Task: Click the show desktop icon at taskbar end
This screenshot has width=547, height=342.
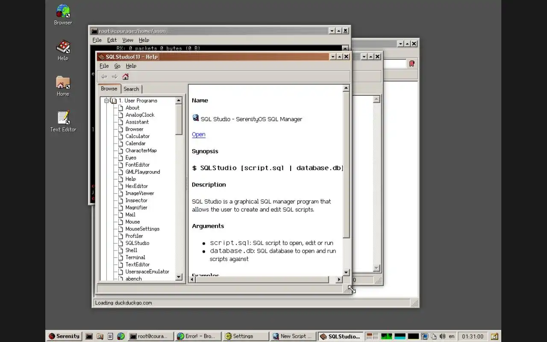Action: 494,336
